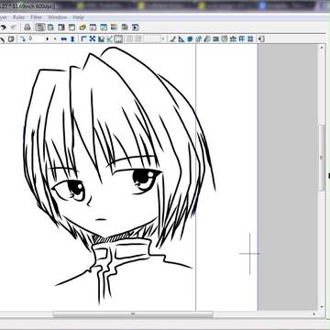Open the Filter menu
This screenshot has height=330, width=330.
tap(37, 17)
